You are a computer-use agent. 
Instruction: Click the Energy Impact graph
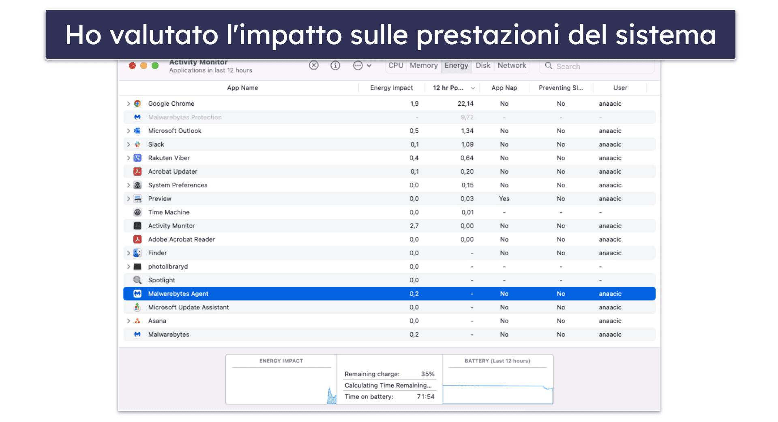coord(281,386)
